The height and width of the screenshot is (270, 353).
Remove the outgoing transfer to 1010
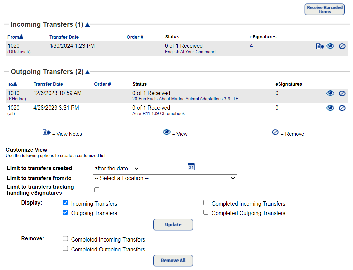coord(342,93)
